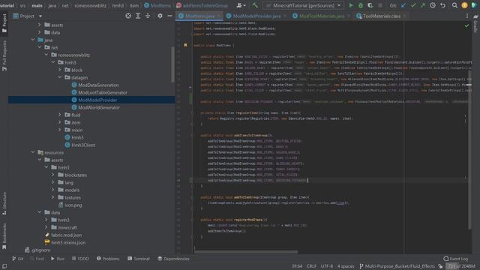480x270 pixels.
Task: Click the stop process button
Action: click(x=380, y=5)
